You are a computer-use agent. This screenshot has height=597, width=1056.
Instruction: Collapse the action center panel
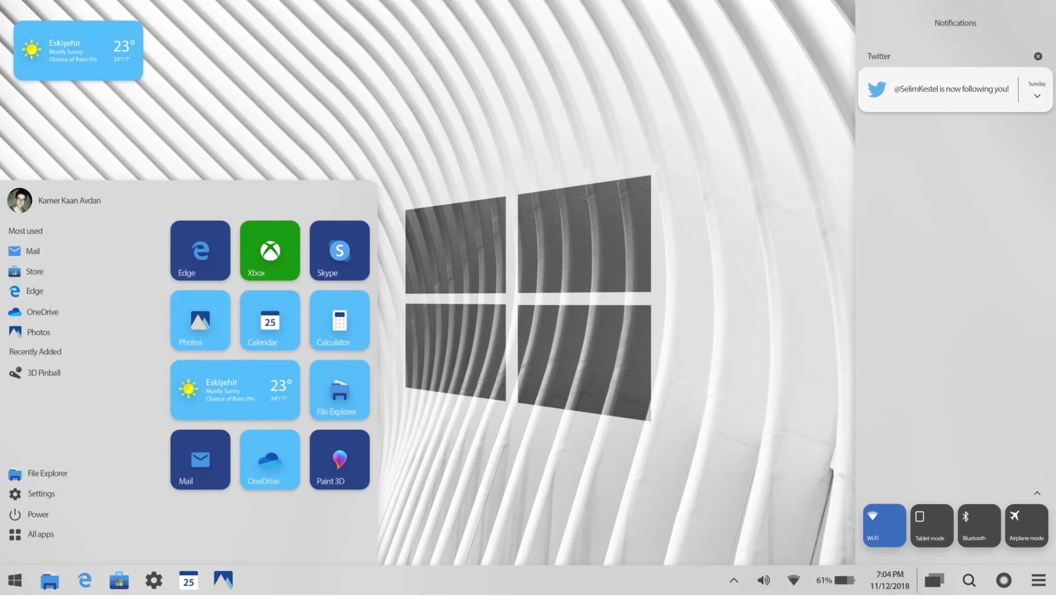1037,493
